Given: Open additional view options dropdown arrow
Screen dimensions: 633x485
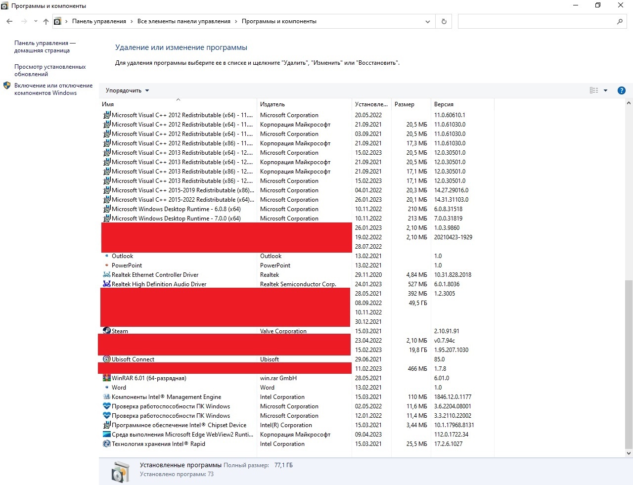Looking at the screenshot, I should 605,90.
